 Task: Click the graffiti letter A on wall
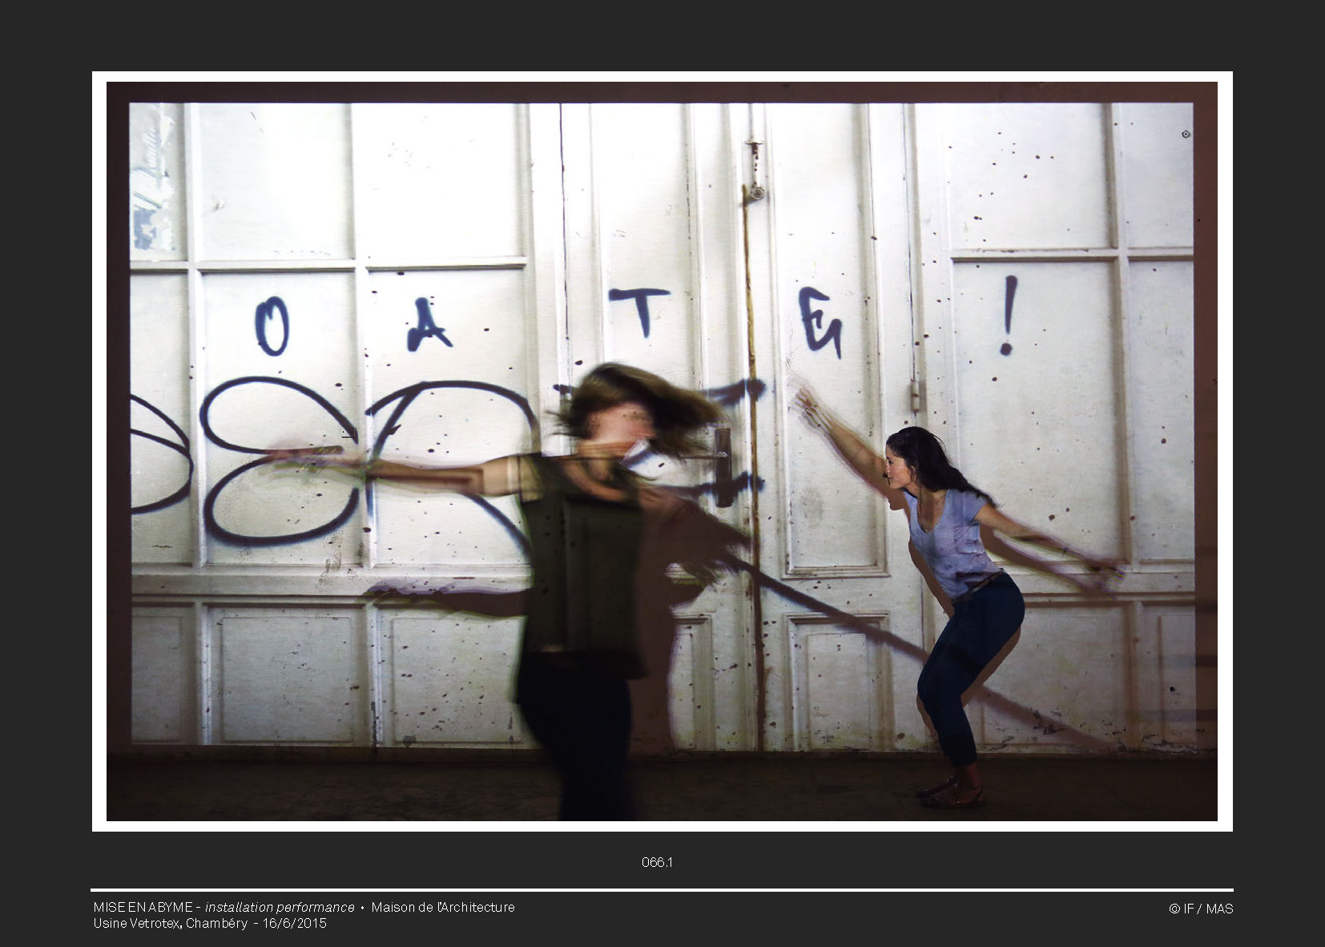point(428,326)
